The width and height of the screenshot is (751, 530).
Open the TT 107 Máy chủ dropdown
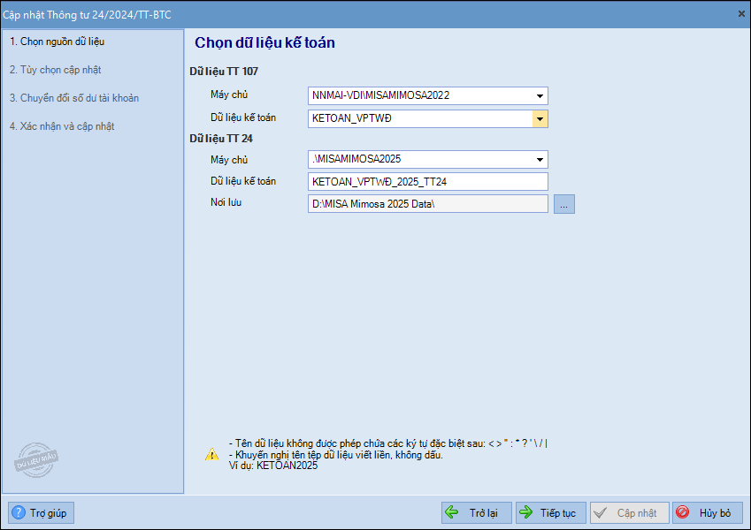(540, 95)
